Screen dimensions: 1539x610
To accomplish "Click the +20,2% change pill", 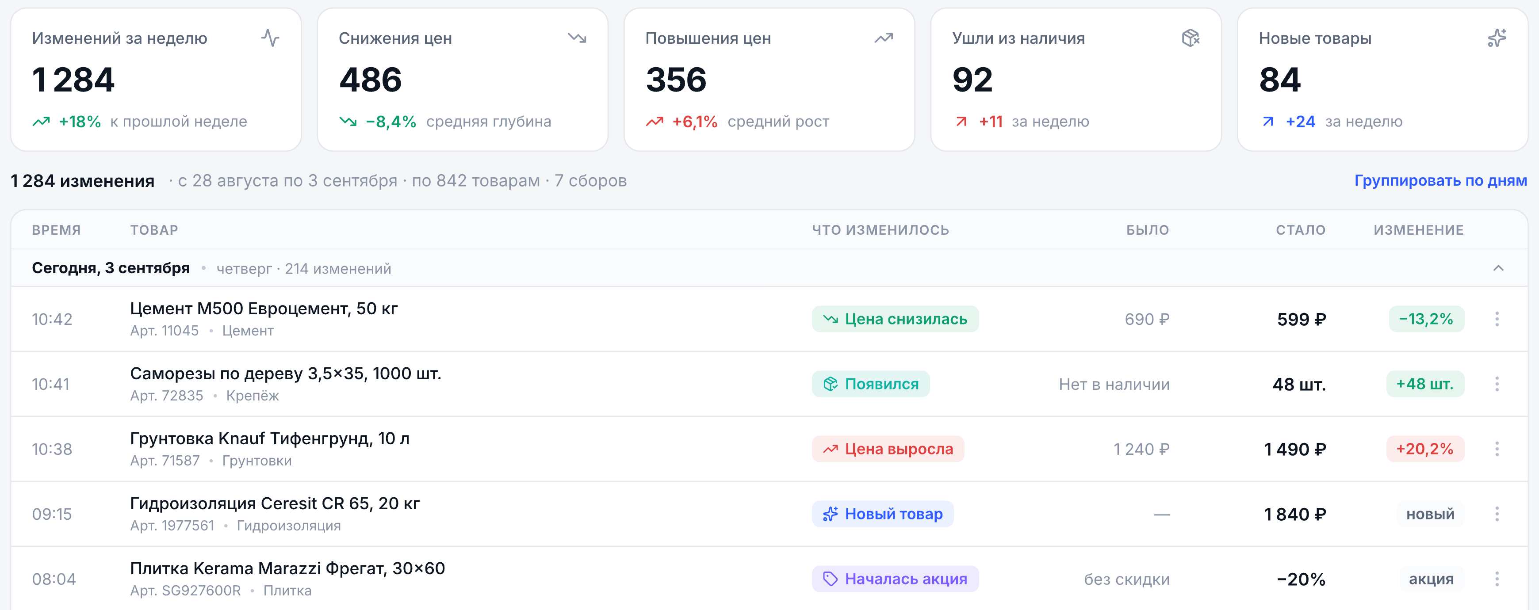I will pos(1425,449).
